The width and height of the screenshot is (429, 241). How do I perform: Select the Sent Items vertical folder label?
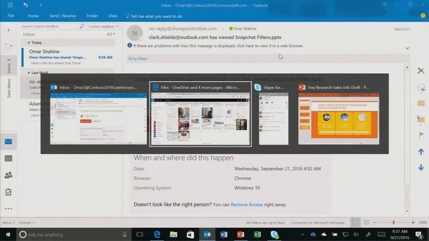click(x=9, y=88)
